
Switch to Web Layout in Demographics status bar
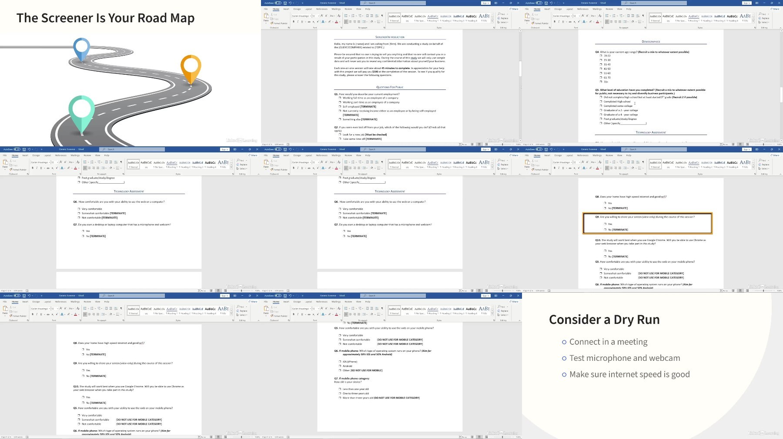(x=747, y=144)
